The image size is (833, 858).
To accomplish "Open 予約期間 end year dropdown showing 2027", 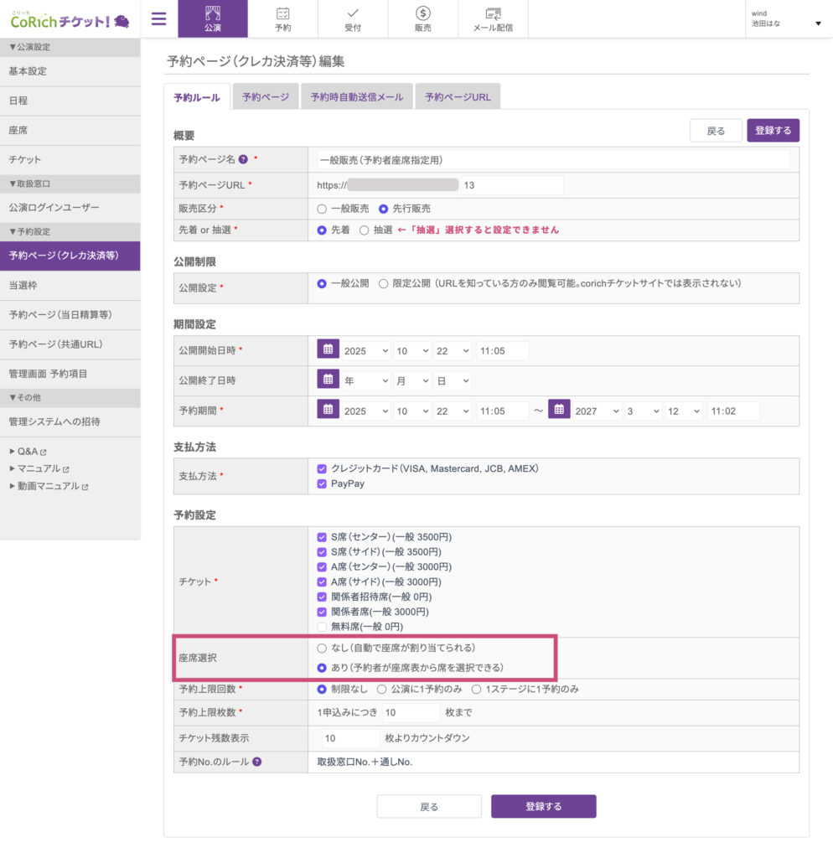I will pyautogui.click(x=597, y=411).
